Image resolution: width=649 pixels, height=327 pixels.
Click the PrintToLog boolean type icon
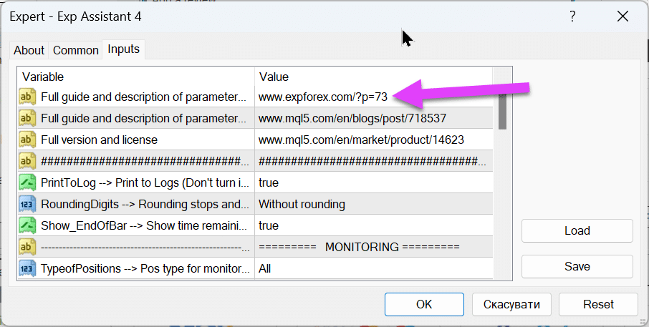pyautogui.click(x=27, y=182)
